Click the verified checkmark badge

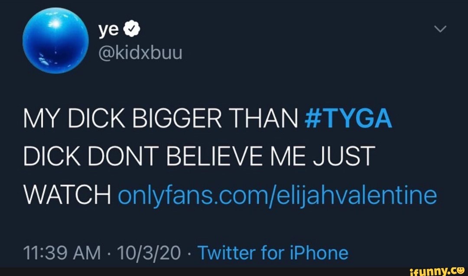[133, 29]
